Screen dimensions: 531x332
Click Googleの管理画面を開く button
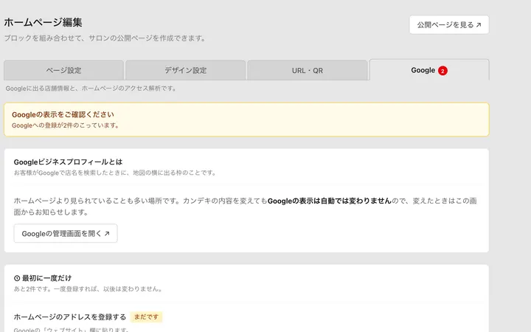point(66,233)
